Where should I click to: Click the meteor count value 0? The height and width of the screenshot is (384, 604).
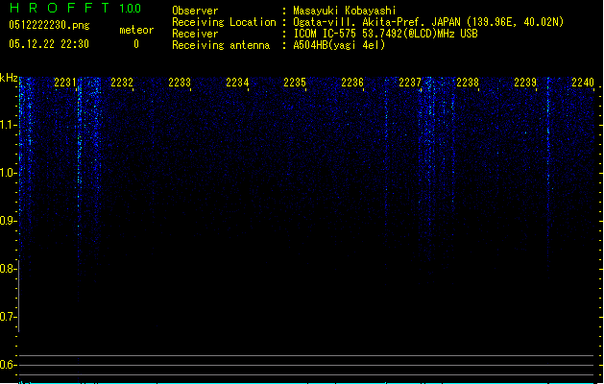pos(136,44)
